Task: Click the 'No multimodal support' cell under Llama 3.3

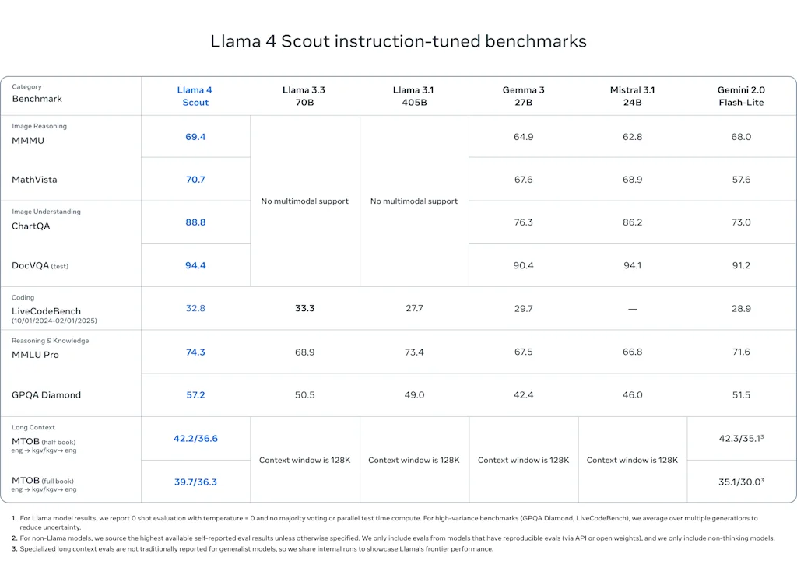Action: (304, 201)
